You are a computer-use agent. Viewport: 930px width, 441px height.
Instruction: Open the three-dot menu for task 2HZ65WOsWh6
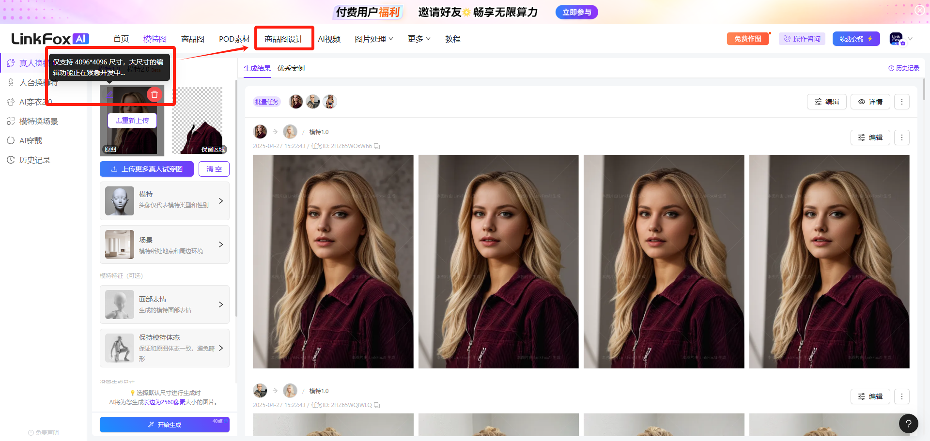[902, 137]
